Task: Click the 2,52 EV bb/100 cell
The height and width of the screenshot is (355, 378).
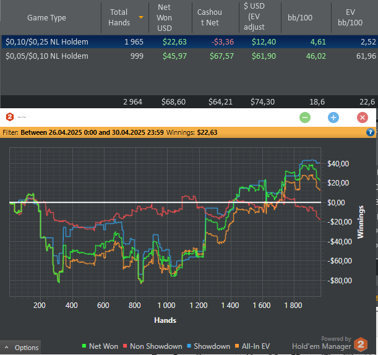Action: (368, 42)
